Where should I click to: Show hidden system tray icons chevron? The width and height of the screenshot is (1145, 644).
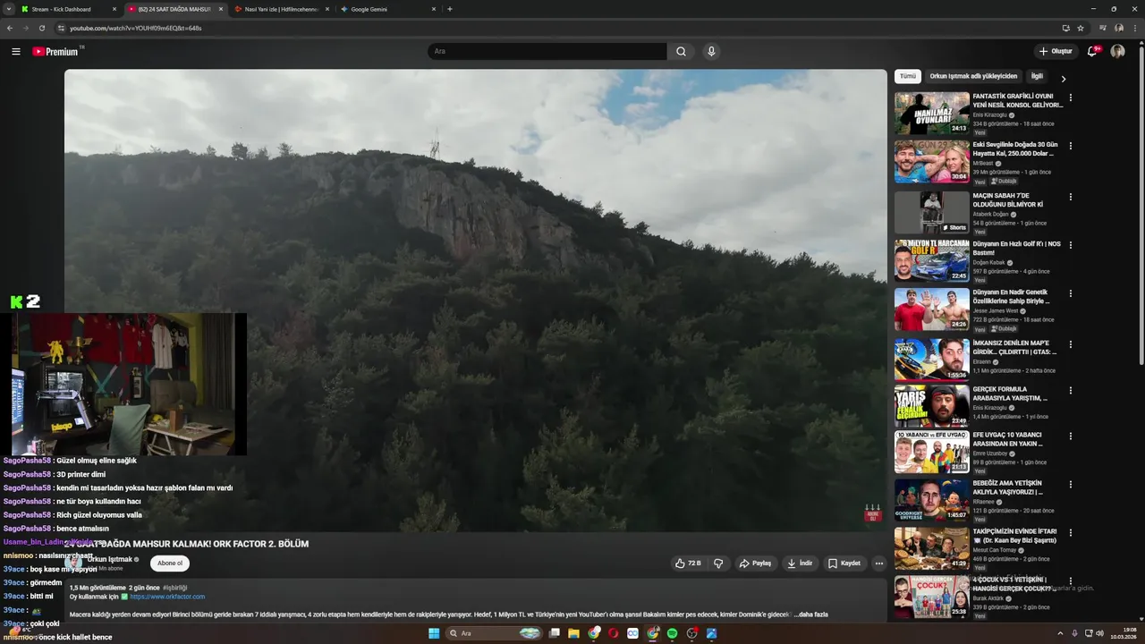1060,633
